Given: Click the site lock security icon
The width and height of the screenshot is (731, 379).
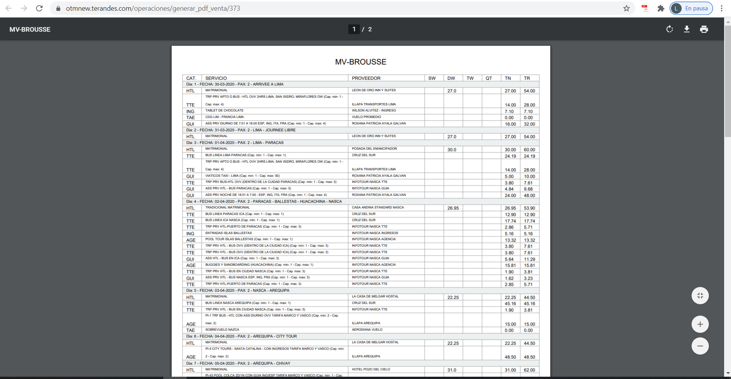Looking at the screenshot, I should pyautogui.click(x=58, y=8).
